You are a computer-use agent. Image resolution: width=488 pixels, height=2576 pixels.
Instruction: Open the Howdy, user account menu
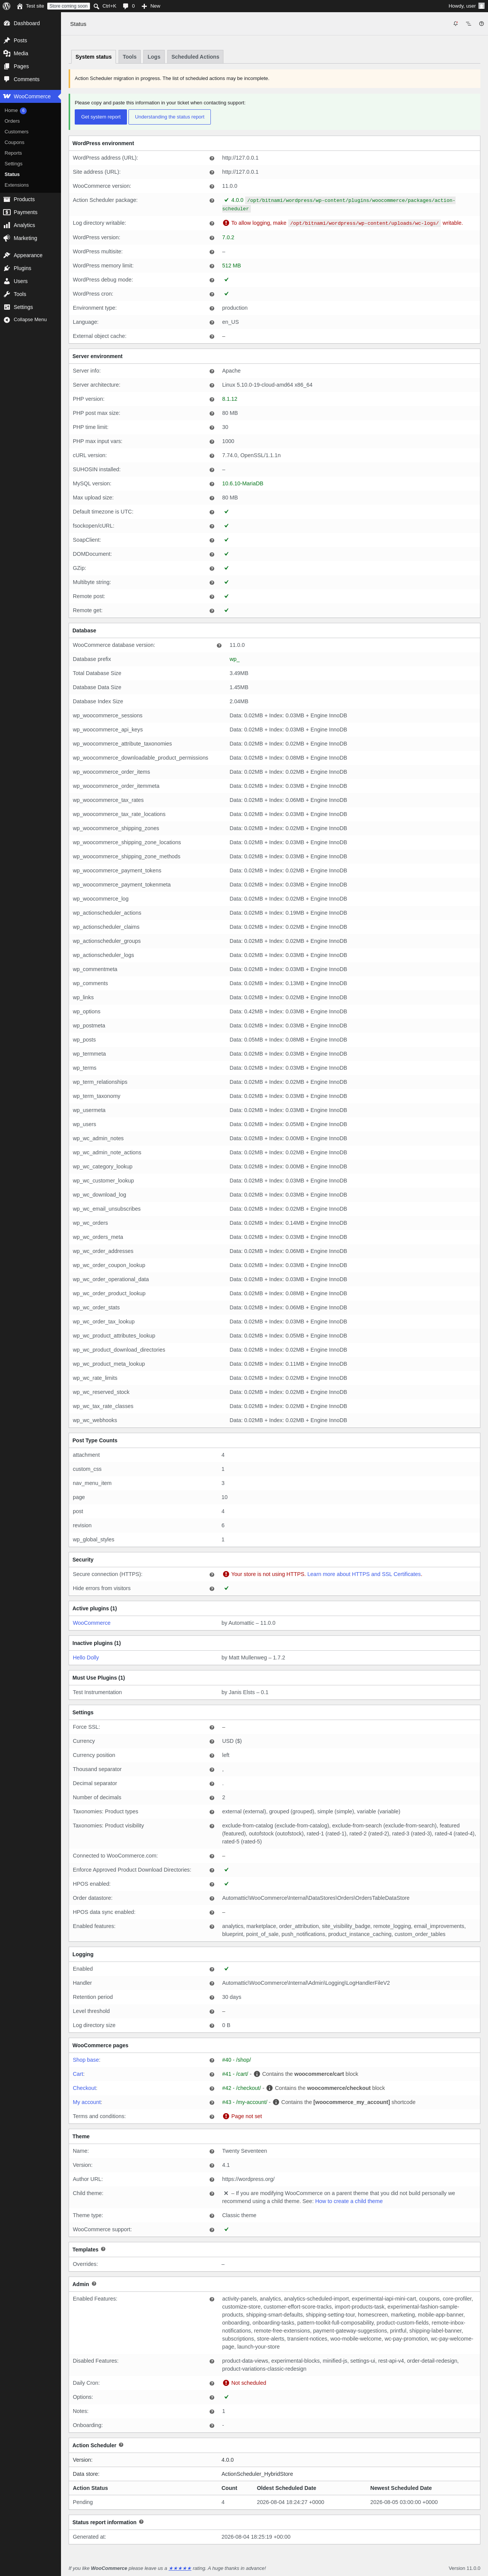click(466, 6)
